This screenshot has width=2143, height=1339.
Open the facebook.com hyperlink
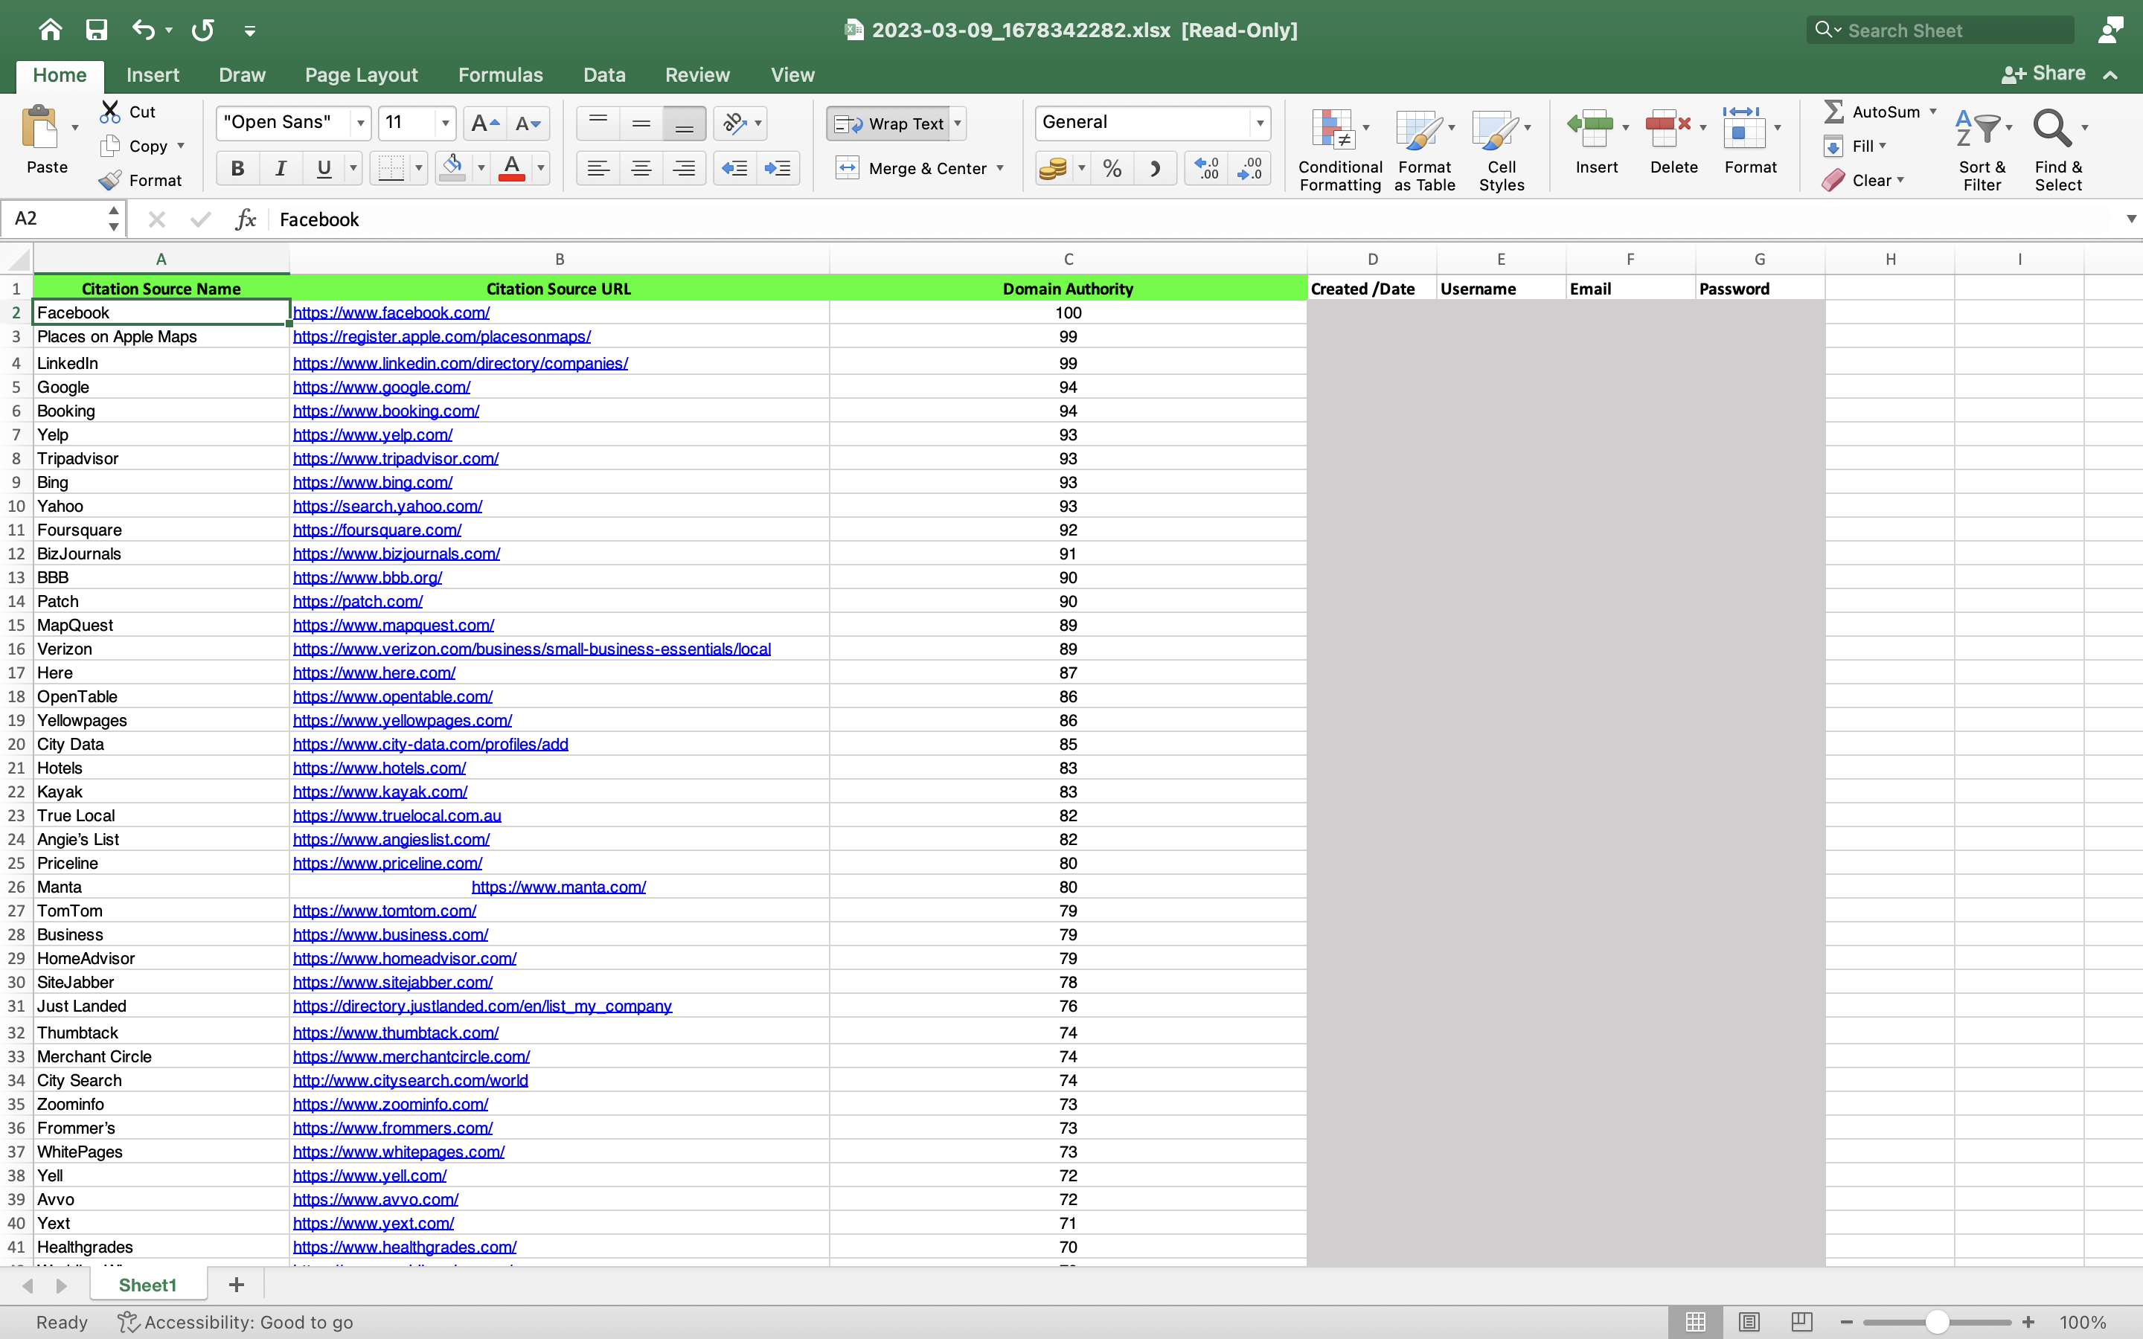pos(391,312)
